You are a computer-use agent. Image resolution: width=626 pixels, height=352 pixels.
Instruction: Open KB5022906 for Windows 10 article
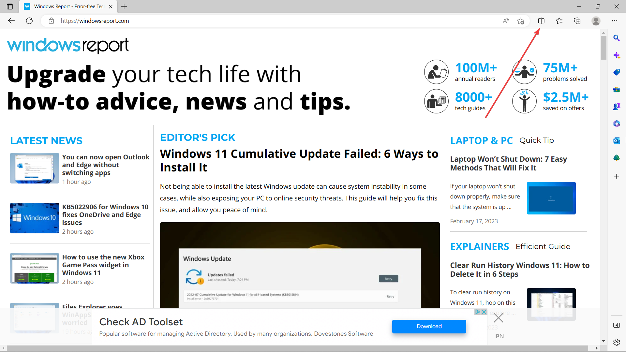[x=105, y=215]
